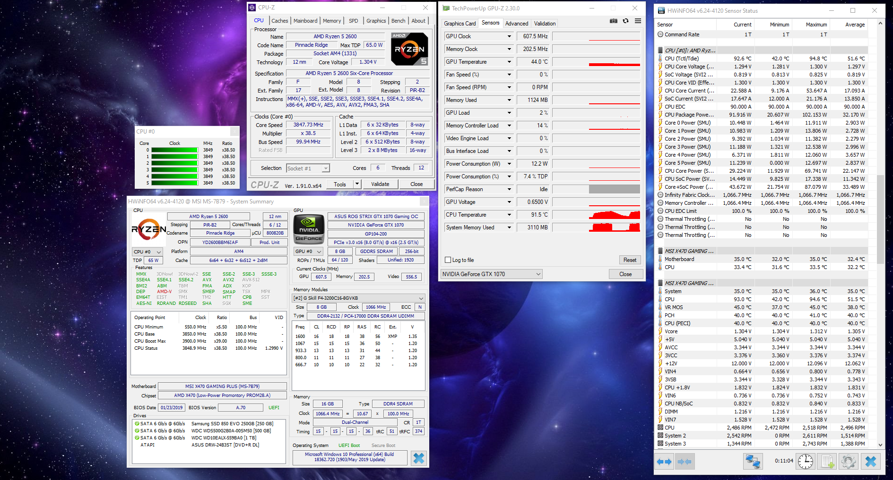
Task: Click the log file sheet-with-plus icon
Action: pos(827,461)
